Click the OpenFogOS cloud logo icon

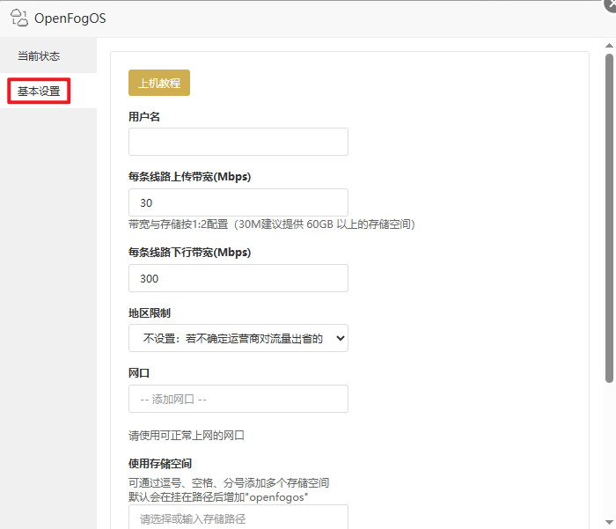(19, 18)
